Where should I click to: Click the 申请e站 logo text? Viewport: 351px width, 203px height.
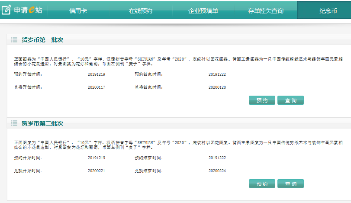tap(28, 10)
